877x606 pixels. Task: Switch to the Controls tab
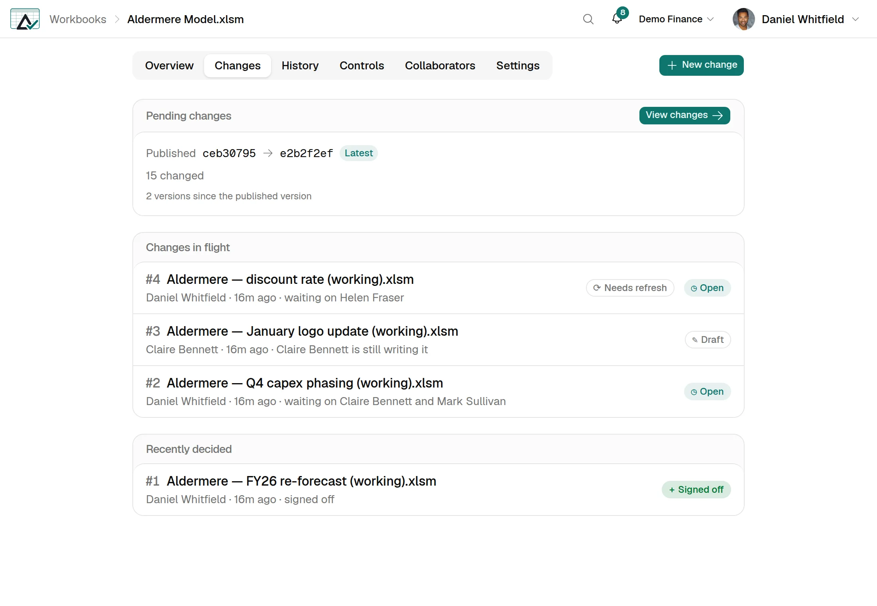(362, 65)
